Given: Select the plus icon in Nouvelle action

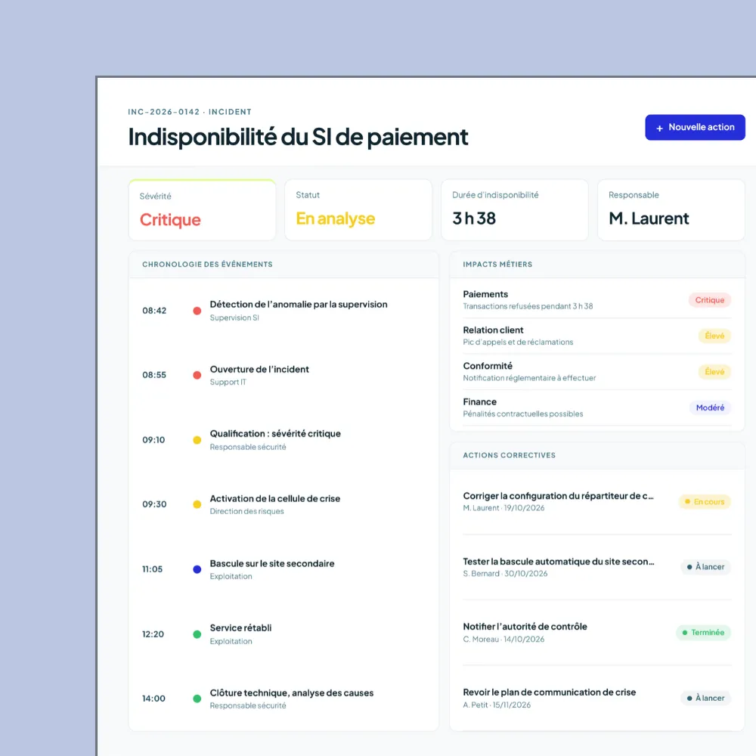Looking at the screenshot, I should (x=659, y=129).
